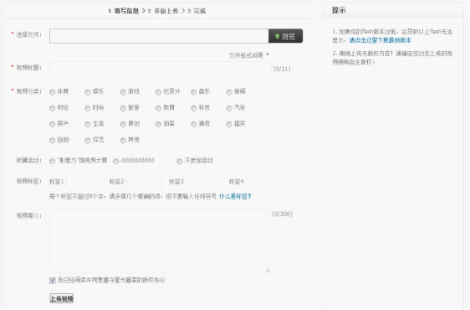Select the 体育 category radio button
470x310 pixels.
52,92
